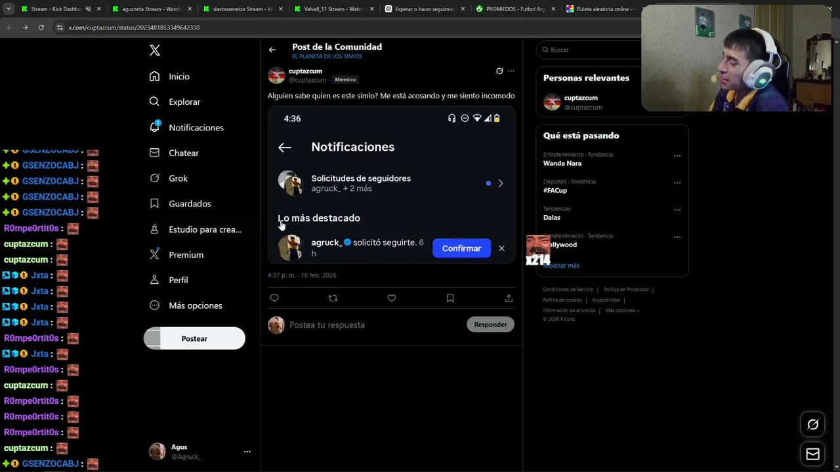Open the site information icon in address bar
Viewport: 840px width, 472px height.
click(59, 28)
